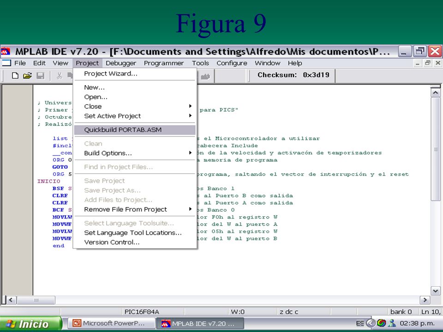Click the GOTO instruction in the code
This screenshot has width=443, height=332.
pyautogui.click(x=60, y=167)
